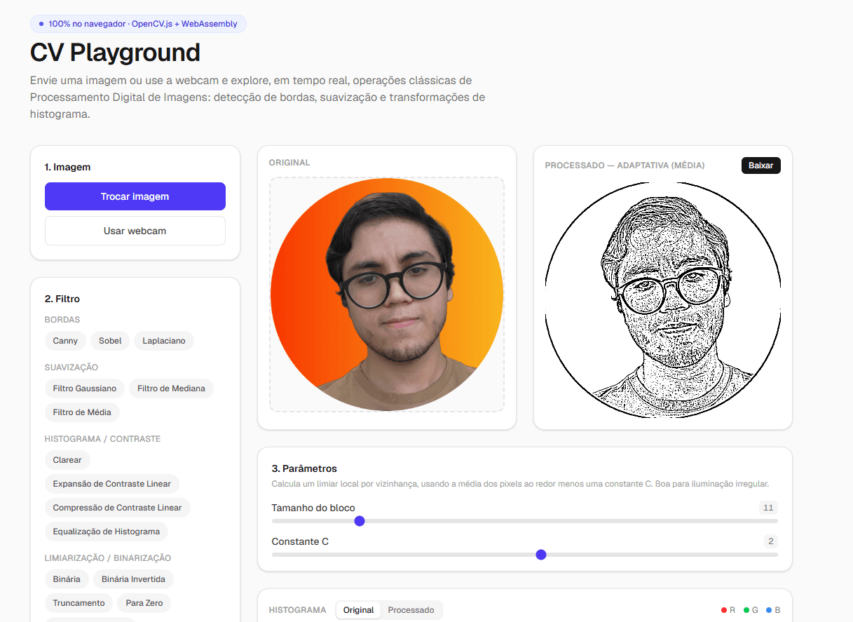The height and width of the screenshot is (622, 853).
Task: Select the Usar webcam button
Action: click(x=135, y=231)
